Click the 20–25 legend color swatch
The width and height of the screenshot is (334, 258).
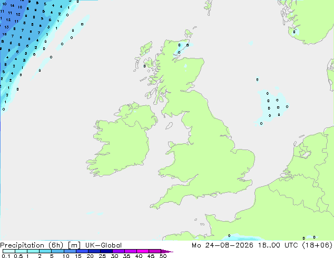pyautogui.click(x=94, y=251)
